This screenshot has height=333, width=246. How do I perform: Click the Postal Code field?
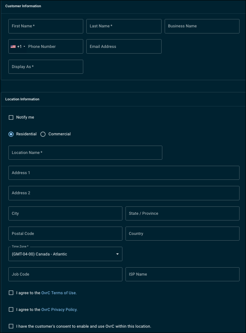(65, 233)
